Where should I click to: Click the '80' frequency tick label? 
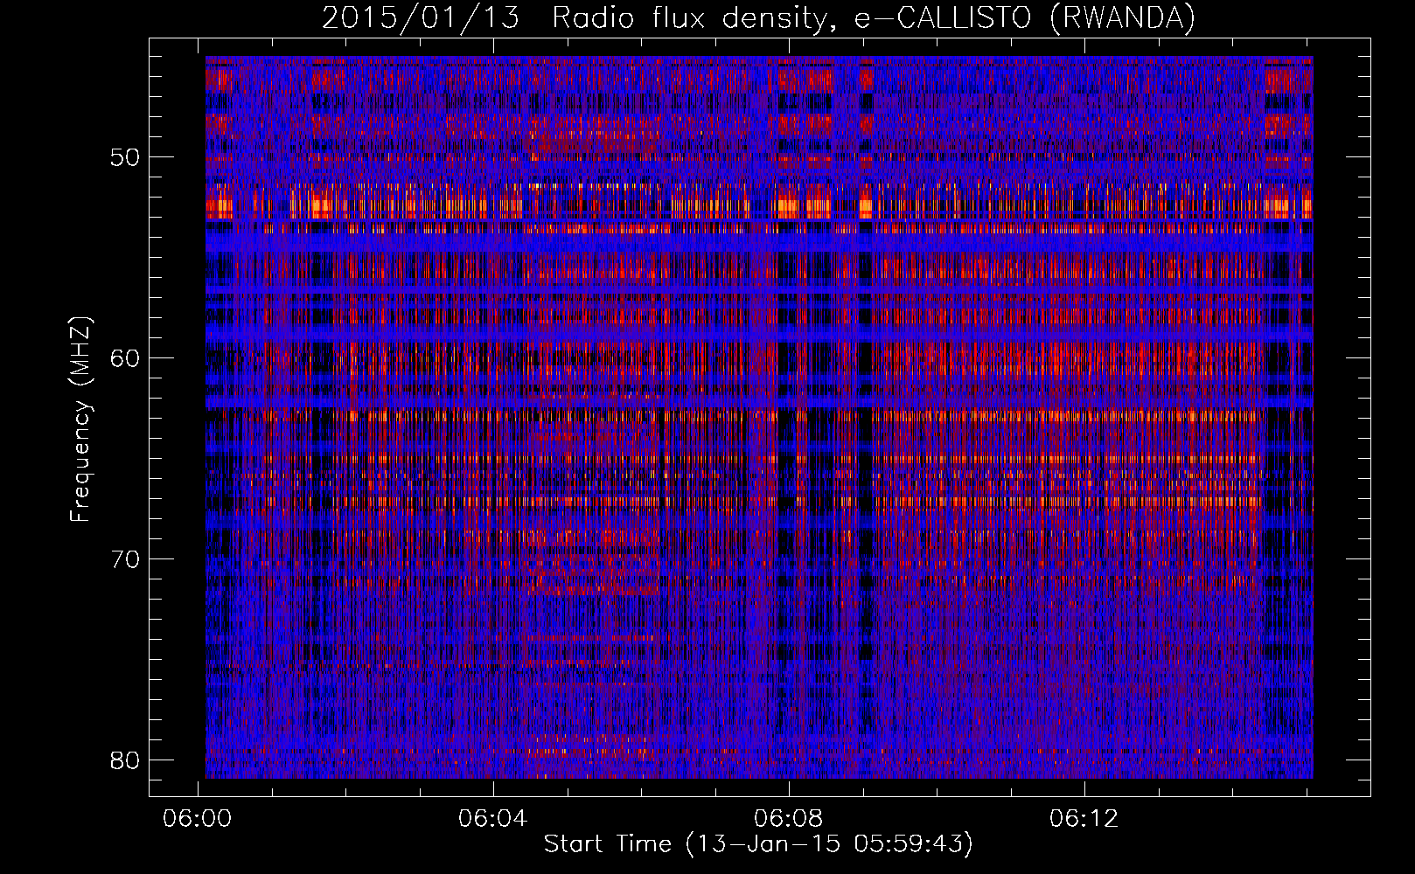(125, 760)
